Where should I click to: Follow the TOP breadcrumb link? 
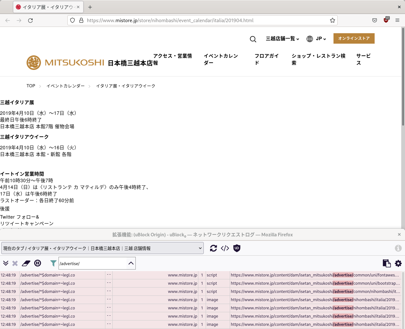[x=31, y=86]
